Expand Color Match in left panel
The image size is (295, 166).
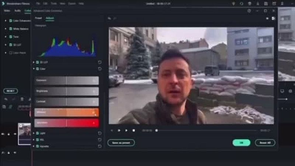6,53
